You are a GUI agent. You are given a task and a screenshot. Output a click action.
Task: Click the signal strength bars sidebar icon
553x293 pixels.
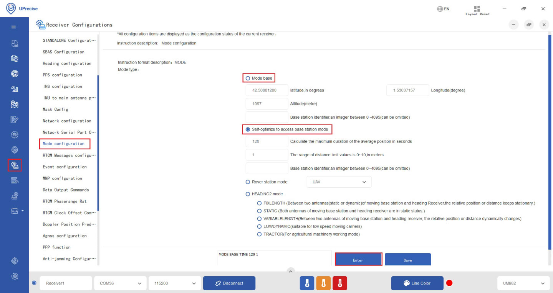pos(15,89)
